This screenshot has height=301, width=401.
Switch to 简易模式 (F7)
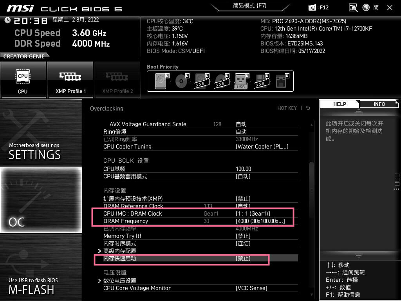pos(249,6)
